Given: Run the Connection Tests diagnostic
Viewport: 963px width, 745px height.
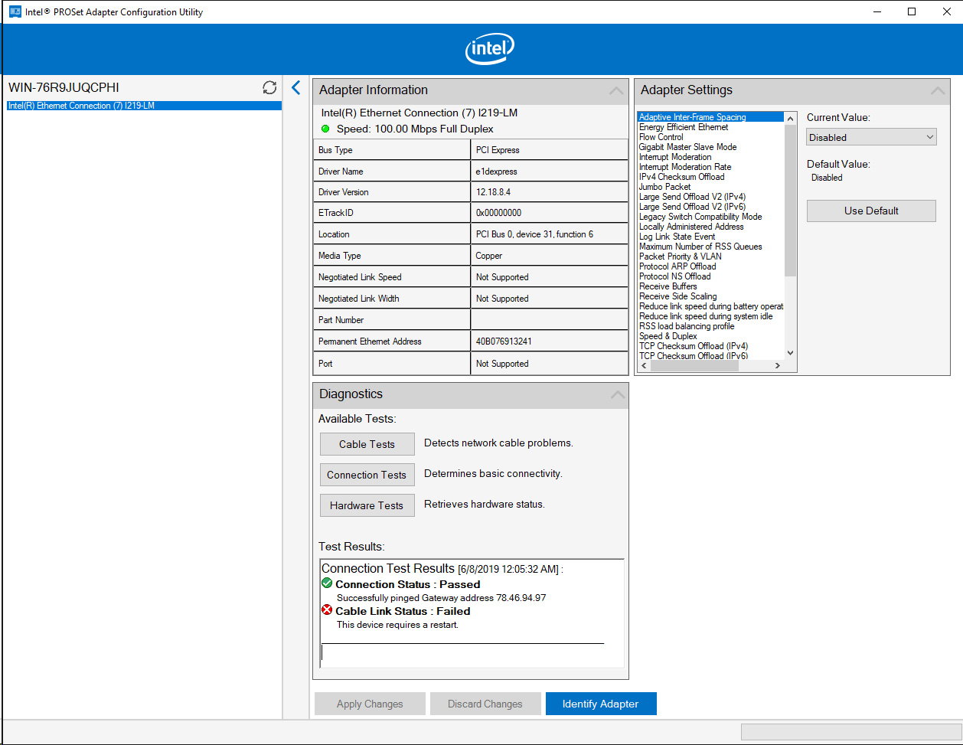Looking at the screenshot, I should 367,475.
